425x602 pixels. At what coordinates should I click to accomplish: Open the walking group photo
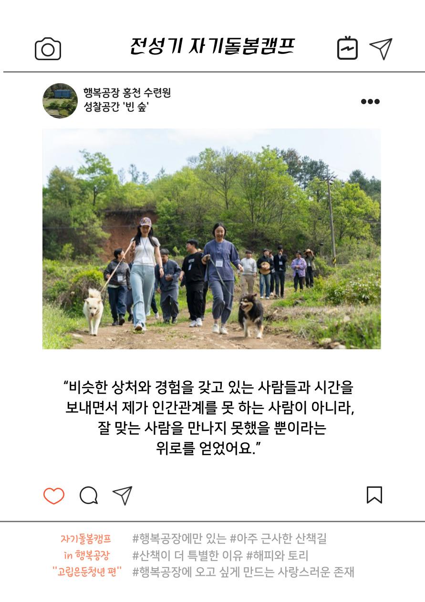212,239
